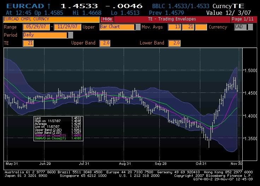Open the CAD currency dropdown
Image resolution: width=260 pixels, height=186 pixels.
tap(243, 27)
